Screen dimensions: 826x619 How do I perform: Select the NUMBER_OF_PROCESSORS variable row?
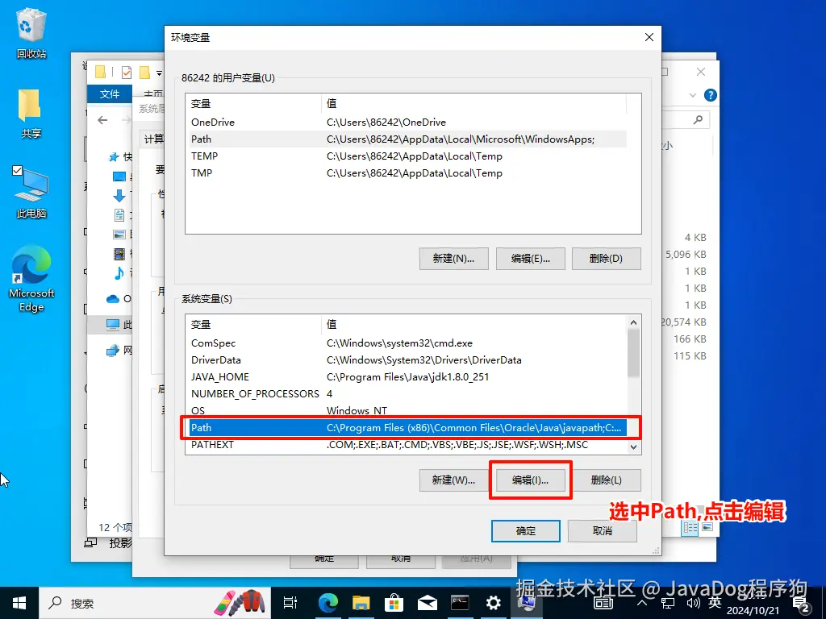(408, 393)
